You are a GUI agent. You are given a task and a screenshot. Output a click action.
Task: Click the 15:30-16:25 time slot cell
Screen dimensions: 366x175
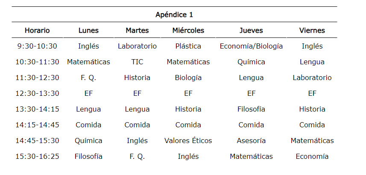click(x=37, y=156)
